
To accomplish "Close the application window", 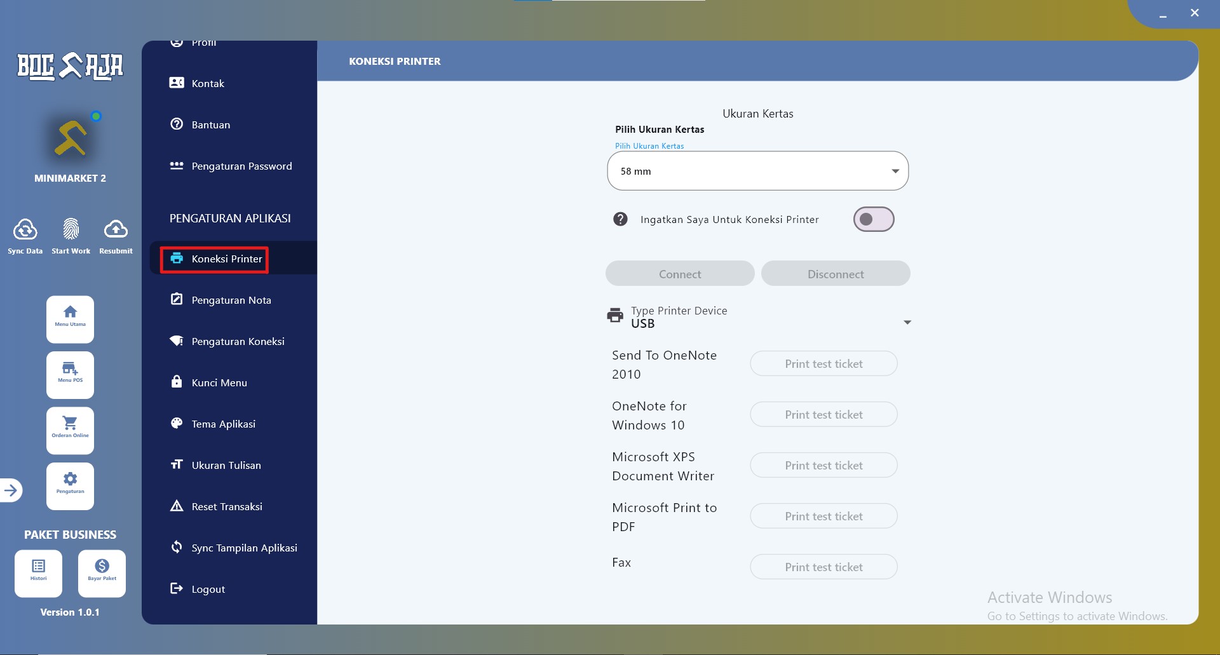I will [1195, 13].
